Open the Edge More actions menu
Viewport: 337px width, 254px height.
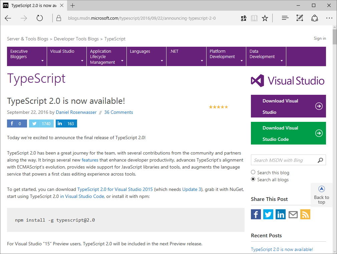pyautogui.click(x=329, y=18)
